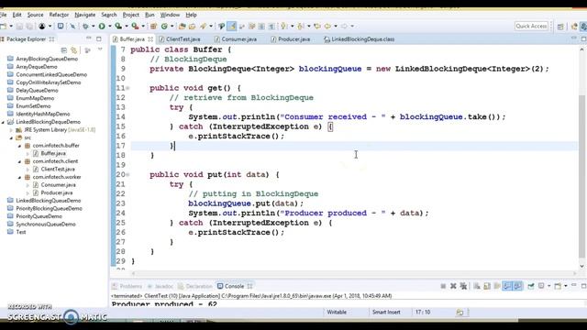Open the Debug button dropdown arrow
Image resolution: width=587 pixels, height=330 pixels.
94,27
